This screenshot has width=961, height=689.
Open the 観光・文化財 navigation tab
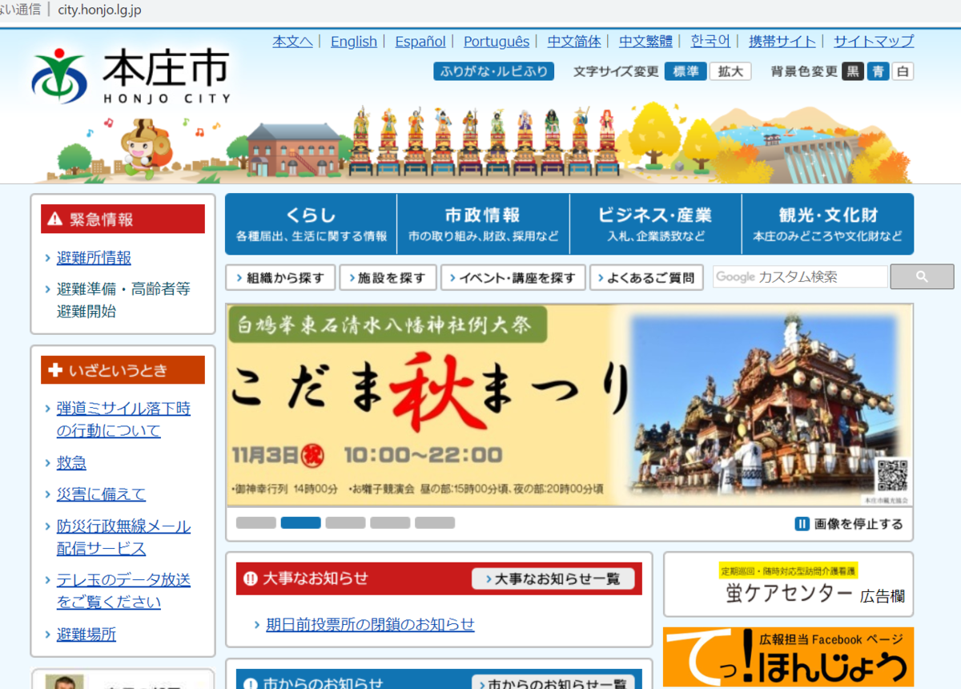point(827,224)
